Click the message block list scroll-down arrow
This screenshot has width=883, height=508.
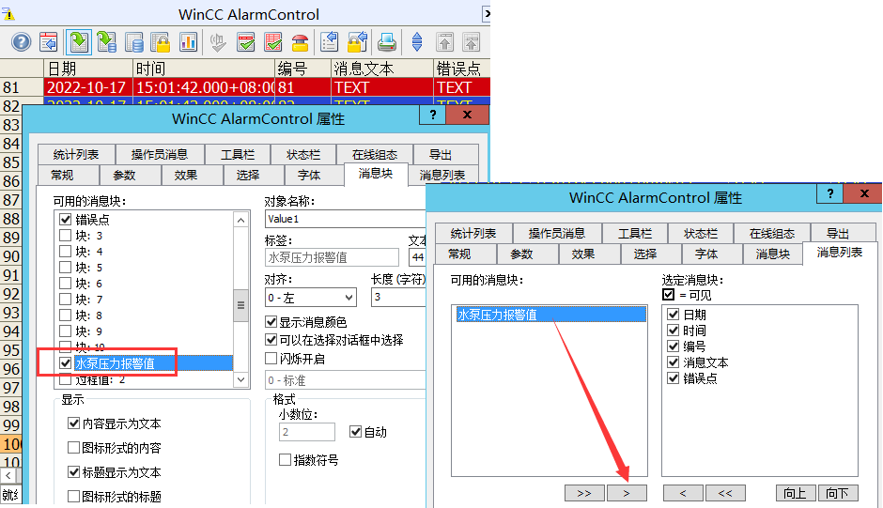[241, 379]
